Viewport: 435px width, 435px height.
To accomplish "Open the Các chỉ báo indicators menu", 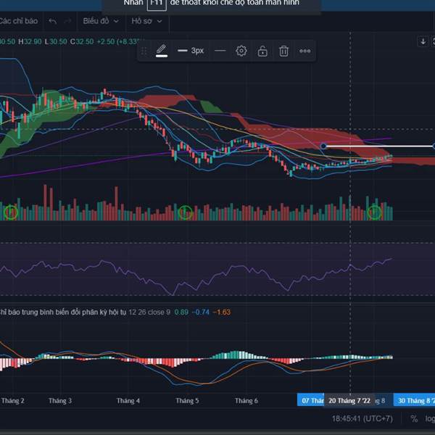I will pyautogui.click(x=18, y=21).
